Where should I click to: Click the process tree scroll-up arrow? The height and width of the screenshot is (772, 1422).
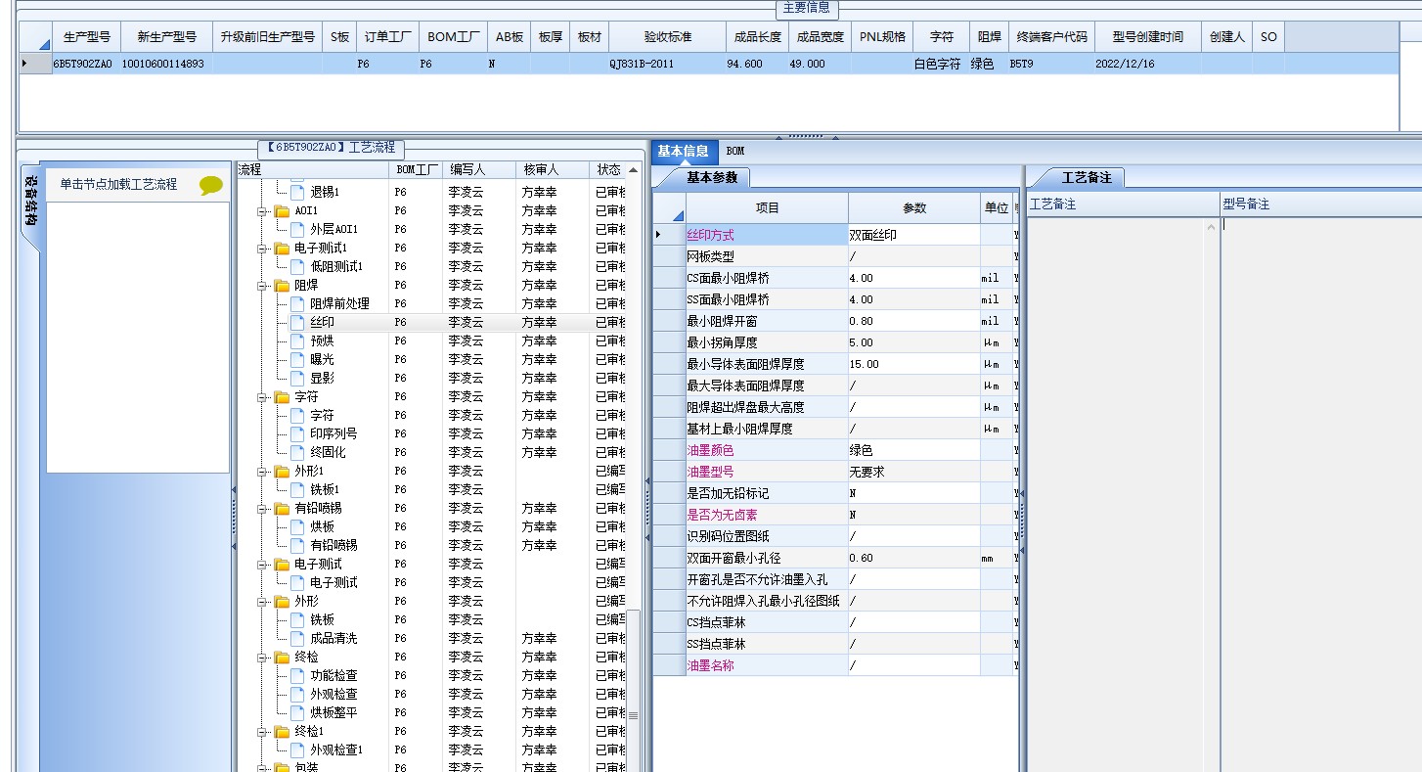(633, 170)
